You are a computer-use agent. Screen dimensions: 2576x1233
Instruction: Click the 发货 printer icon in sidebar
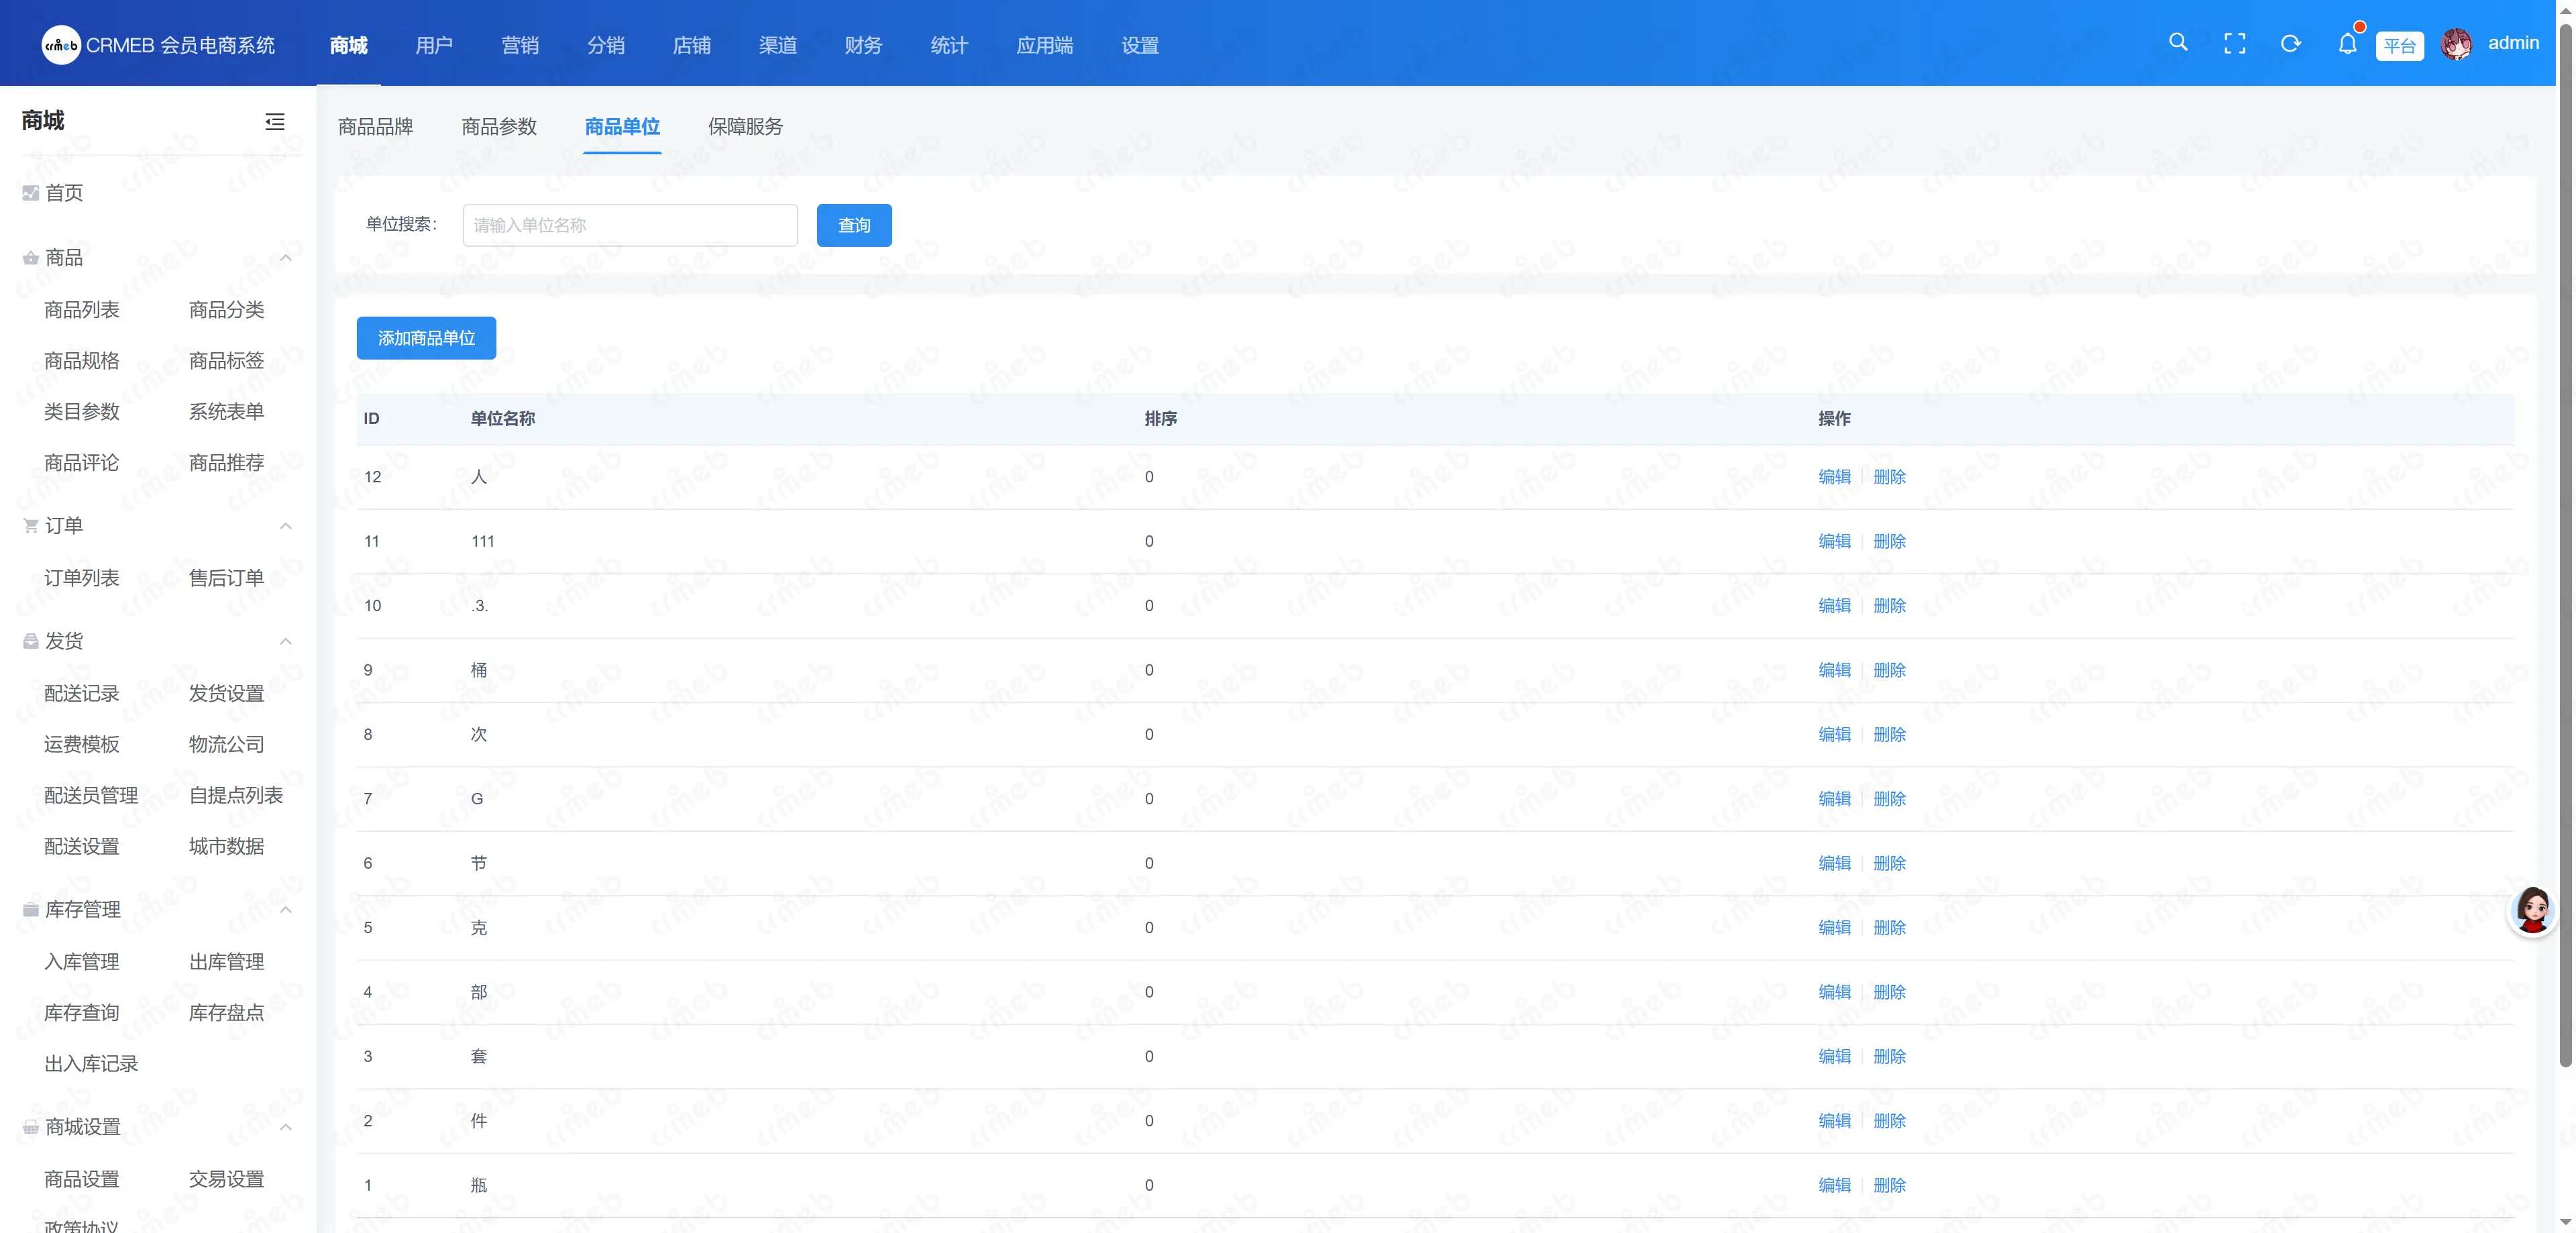[31, 642]
